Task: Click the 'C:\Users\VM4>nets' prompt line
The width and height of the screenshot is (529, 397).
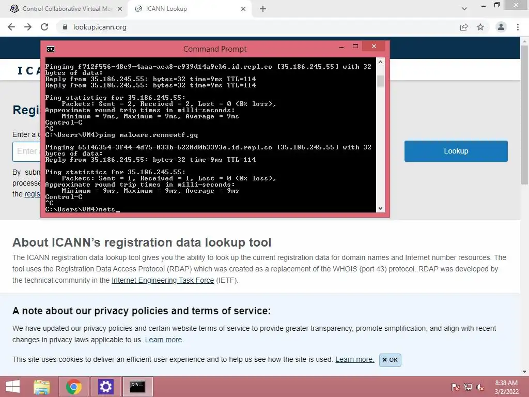Action: [x=82, y=209]
